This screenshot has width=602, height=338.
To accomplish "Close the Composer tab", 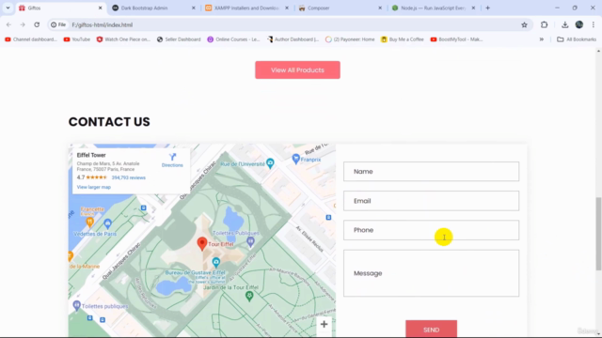I will click(380, 8).
